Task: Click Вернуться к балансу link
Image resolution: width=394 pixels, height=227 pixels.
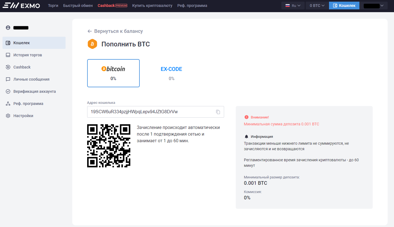Action: [118, 31]
